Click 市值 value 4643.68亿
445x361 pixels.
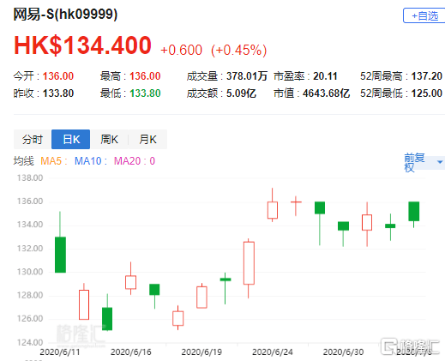(x=326, y=93)
